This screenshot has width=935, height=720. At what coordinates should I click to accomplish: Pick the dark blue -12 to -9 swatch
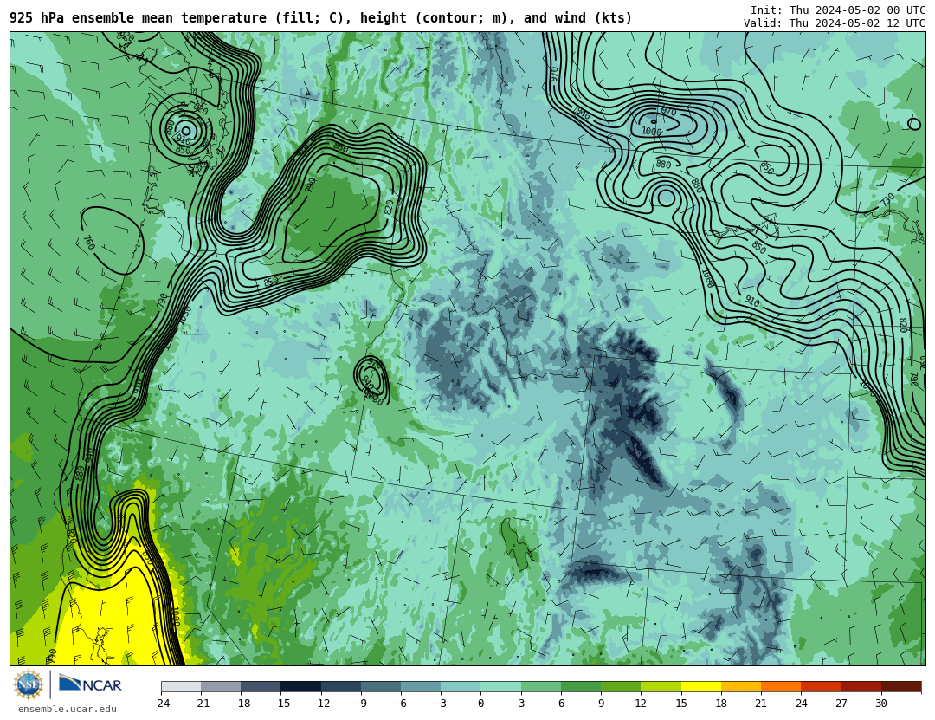pos(341,687)
